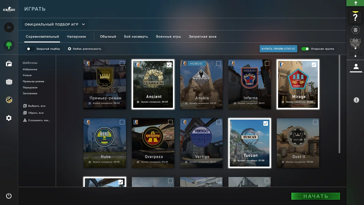
Task: Click the question mark help icon
Action: coord(355,17)
